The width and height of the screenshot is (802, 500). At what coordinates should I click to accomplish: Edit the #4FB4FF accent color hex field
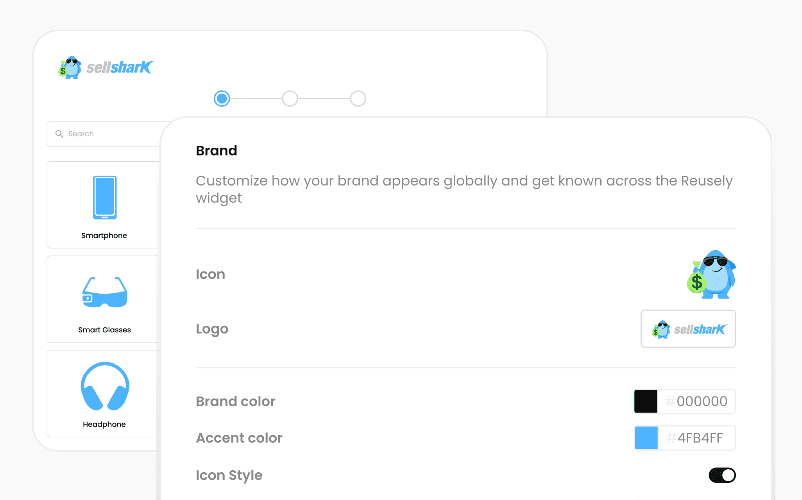tap(696, 438)
